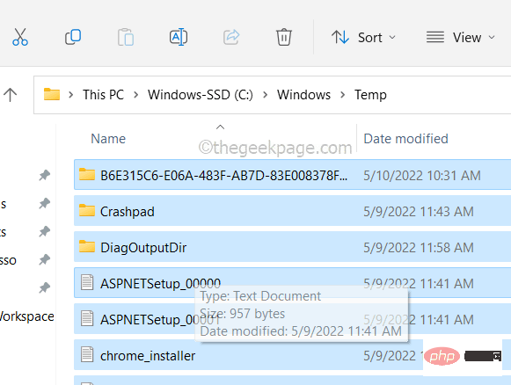Screen dimensions: 511x385
Task: Click the ASPNETSetup_00001 document icon
Action: [x=87, y=318]
